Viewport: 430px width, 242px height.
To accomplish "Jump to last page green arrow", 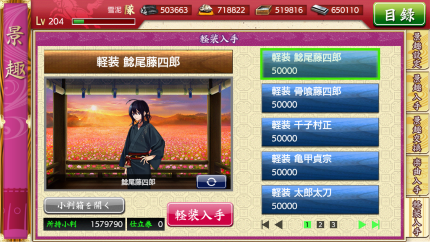I will point(375,224).
